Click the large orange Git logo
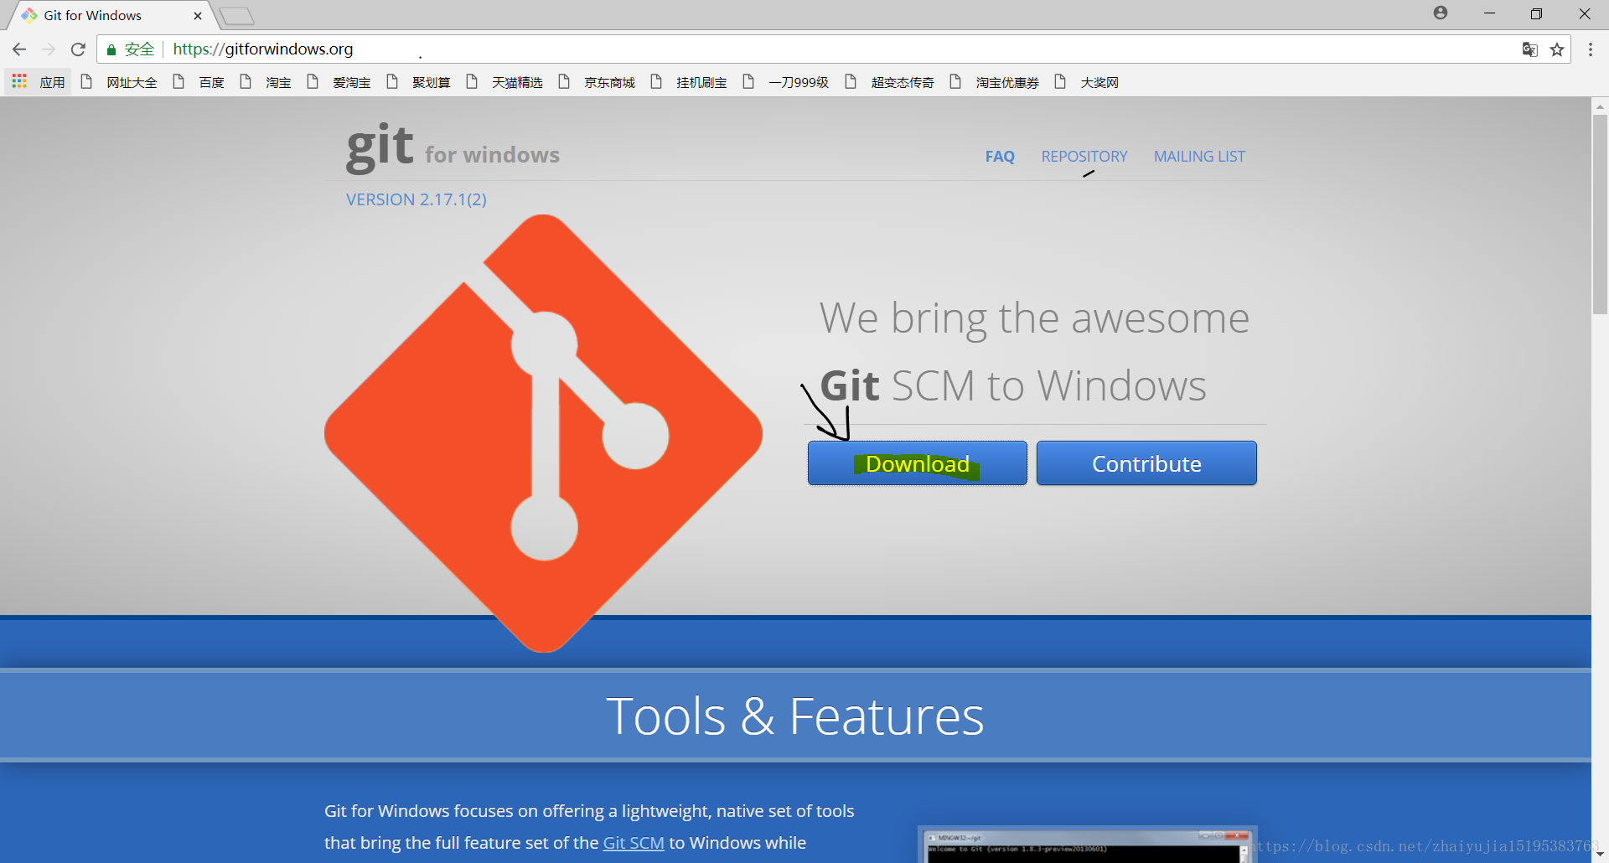1609x863 pixels. [543, 433]
